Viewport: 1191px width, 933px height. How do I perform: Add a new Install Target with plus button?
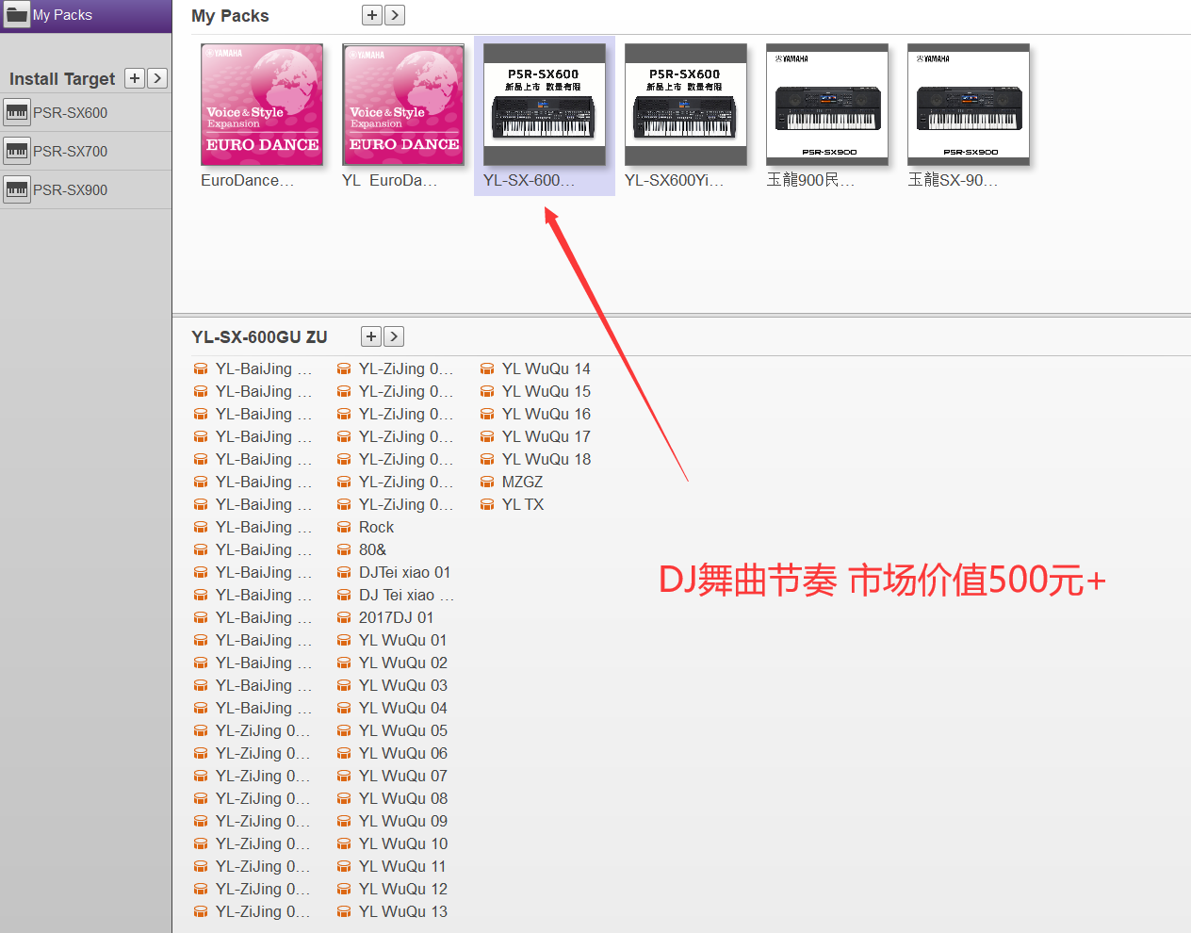click(x=135, y=78)
